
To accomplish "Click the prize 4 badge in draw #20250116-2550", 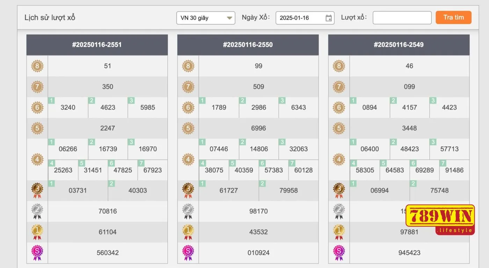I will pos(188,159).
